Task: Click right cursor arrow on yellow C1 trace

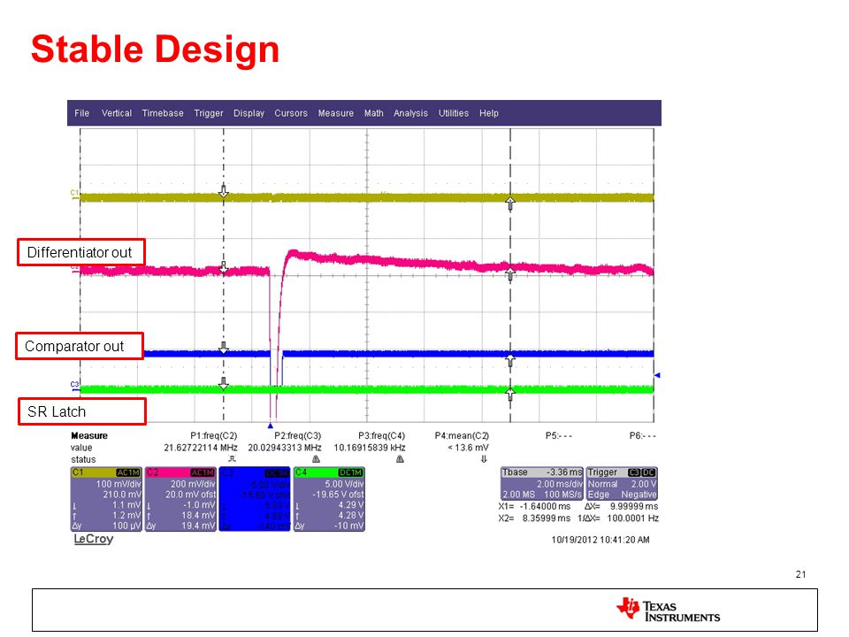Action: 510,204
